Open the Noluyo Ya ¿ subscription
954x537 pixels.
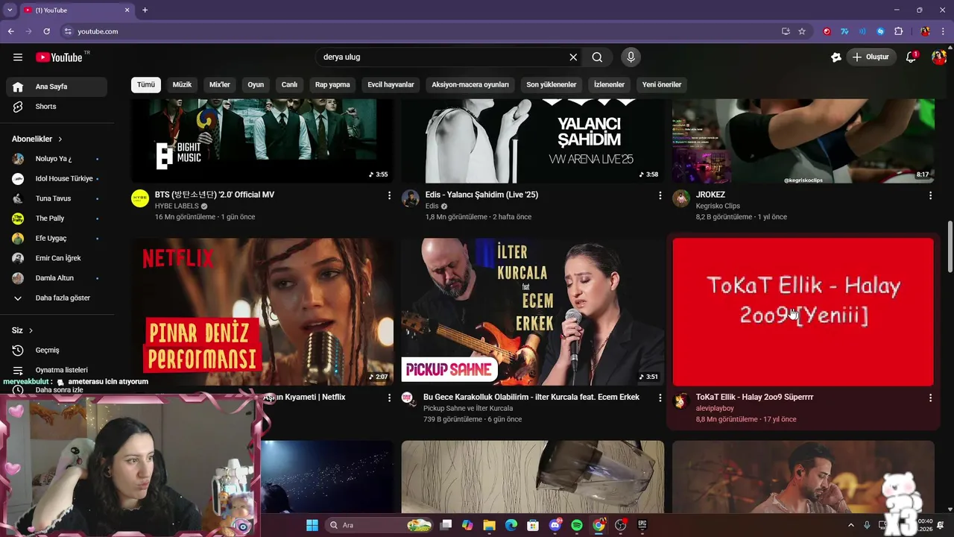[x=57, y=159]
